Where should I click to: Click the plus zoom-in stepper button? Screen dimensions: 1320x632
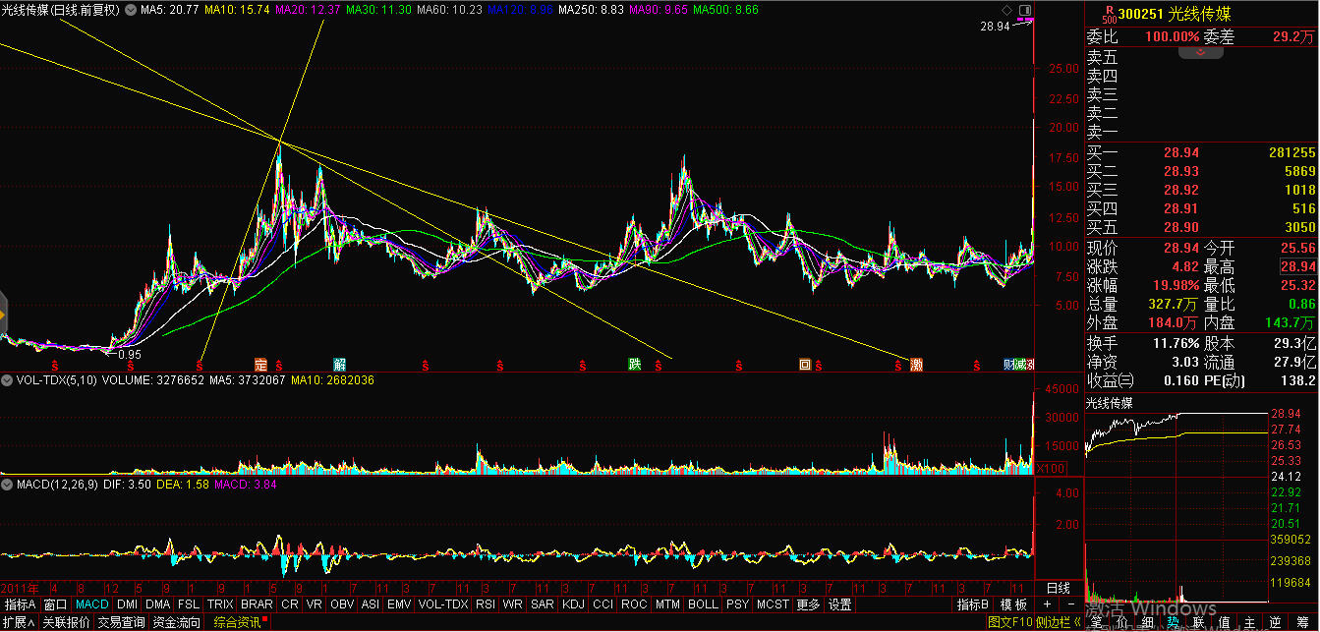1047,604
